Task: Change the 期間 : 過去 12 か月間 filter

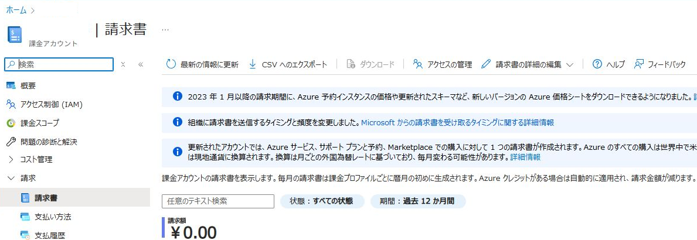Action: [x=417, y=201]
